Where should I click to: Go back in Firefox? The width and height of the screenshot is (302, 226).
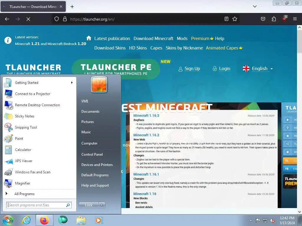coord(7,19)
